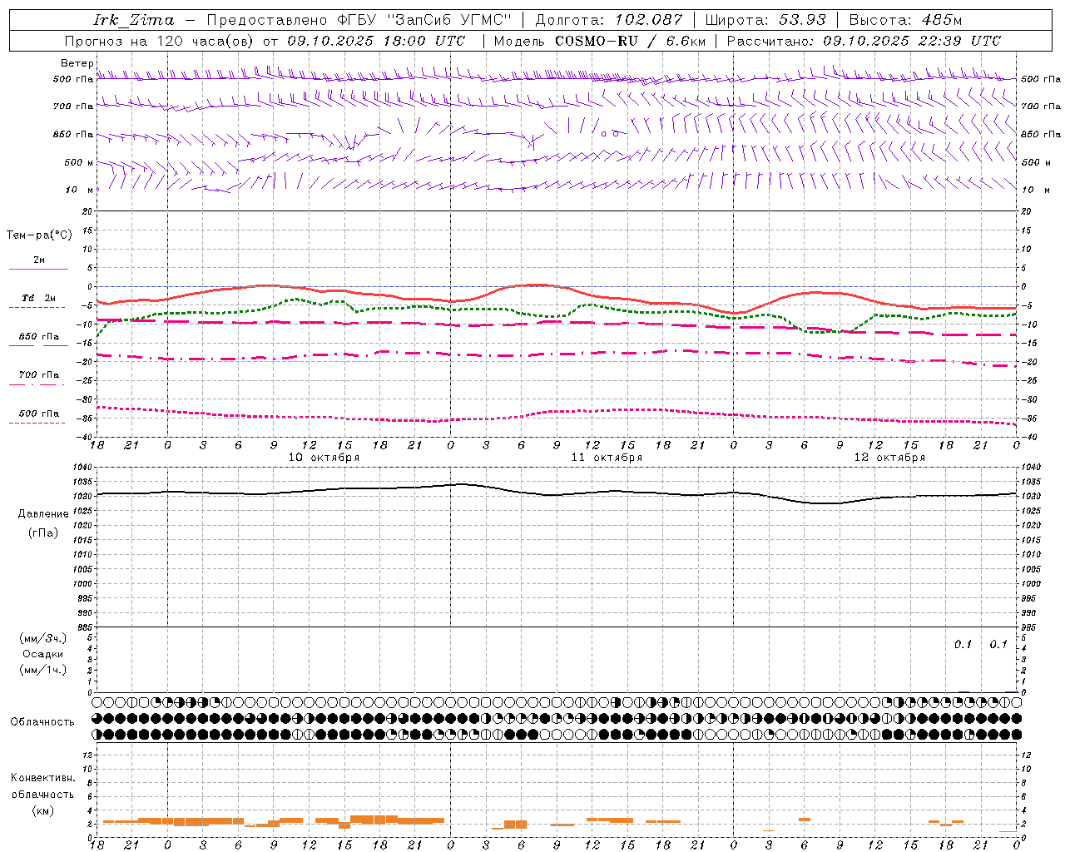
Task: Click the '11 октября' date label
Action: point(607,458)
